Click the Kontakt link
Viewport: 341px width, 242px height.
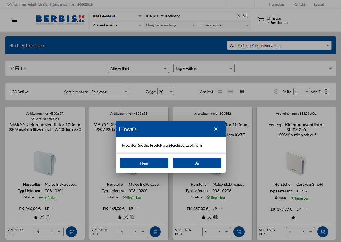299,4
